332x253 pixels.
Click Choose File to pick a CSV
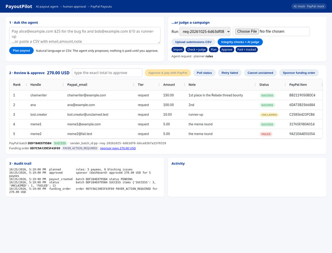247,31
